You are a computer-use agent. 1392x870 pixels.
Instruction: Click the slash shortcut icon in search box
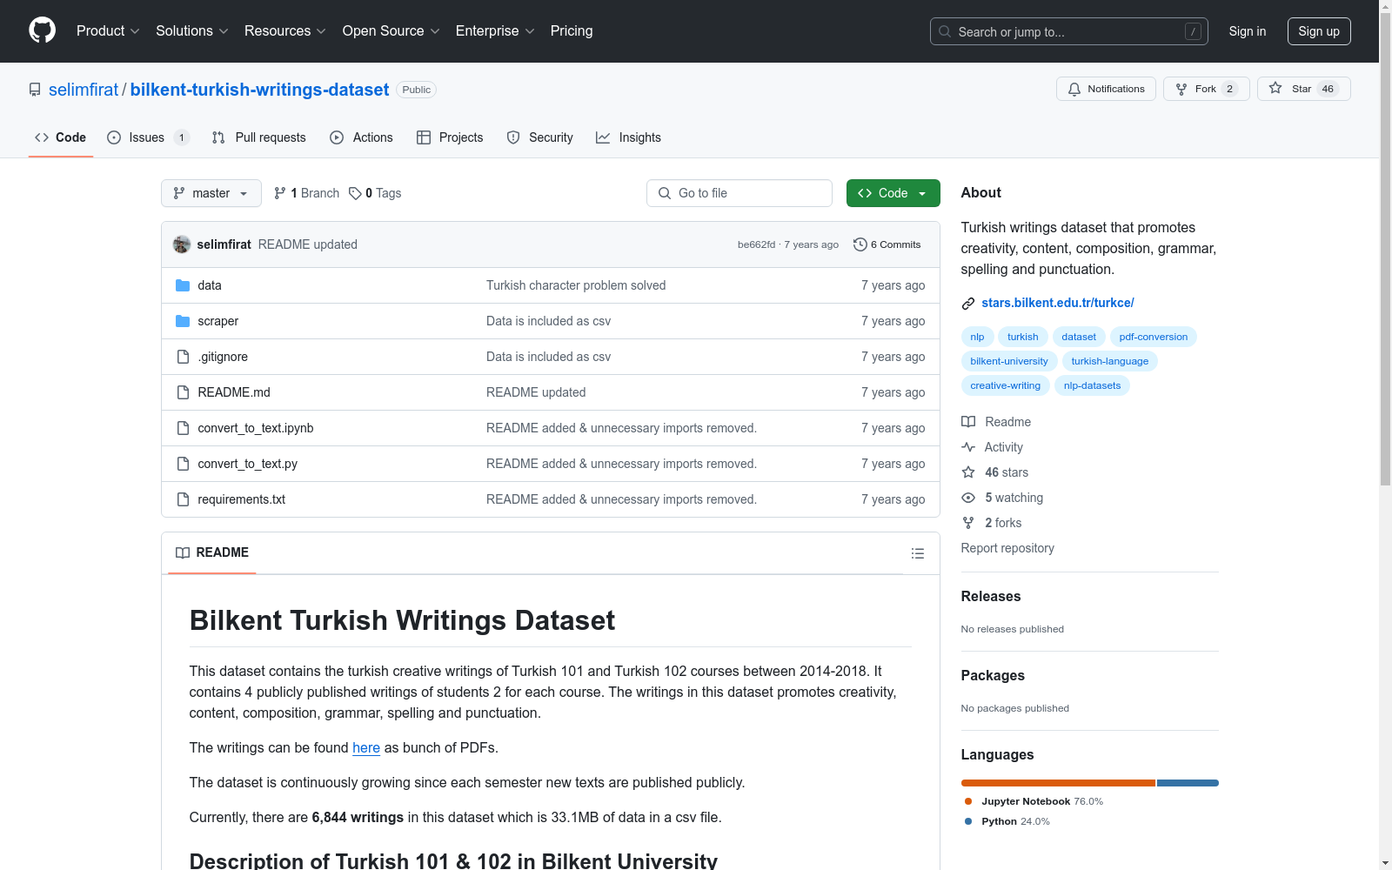pos(1193,31)
